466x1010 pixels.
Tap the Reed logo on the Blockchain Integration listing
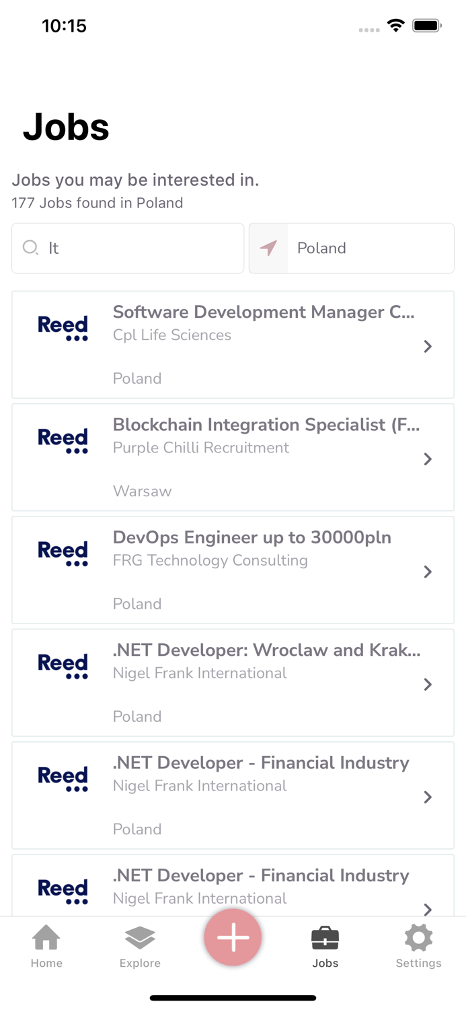63,439
